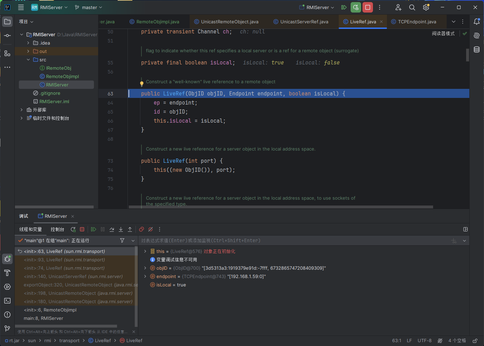Expand the 'this' variable node

[145, 251]
